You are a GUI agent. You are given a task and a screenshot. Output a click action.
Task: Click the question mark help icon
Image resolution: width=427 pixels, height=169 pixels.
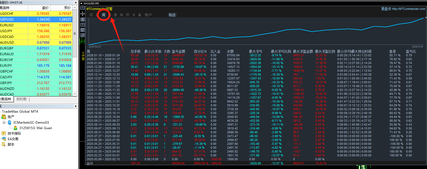[83, 25]
